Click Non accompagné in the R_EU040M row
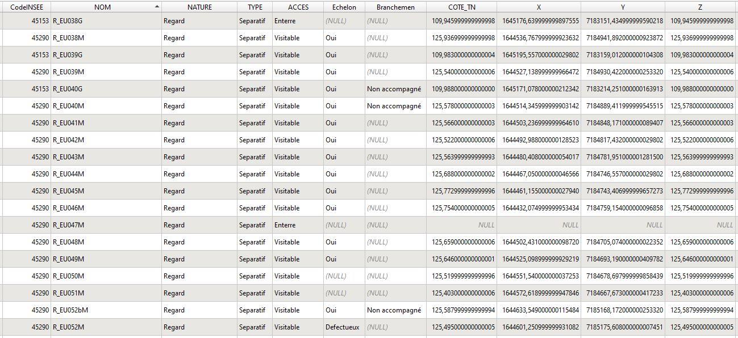The width and height of the screenshot is (738, 338). (x=394, y=106)
